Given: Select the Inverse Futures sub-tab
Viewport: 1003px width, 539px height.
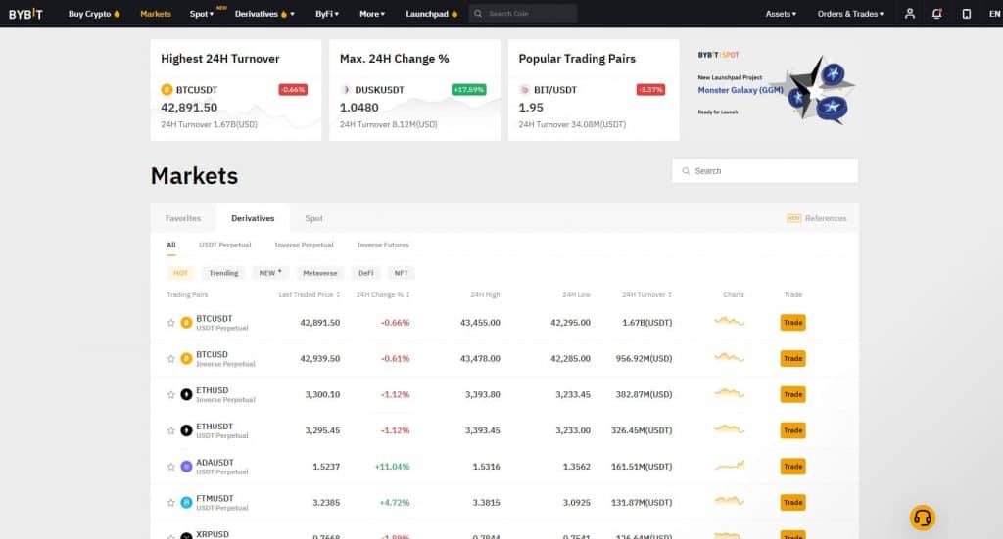Looking at the screenshot, I should [x=383, y=245].
